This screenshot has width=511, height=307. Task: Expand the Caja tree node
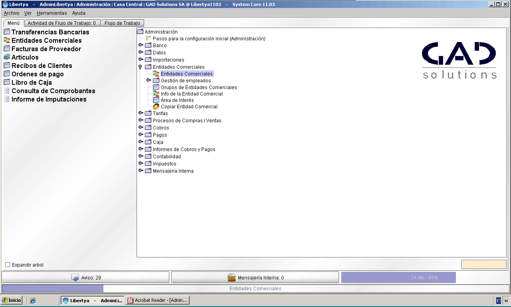coord(141,142)
